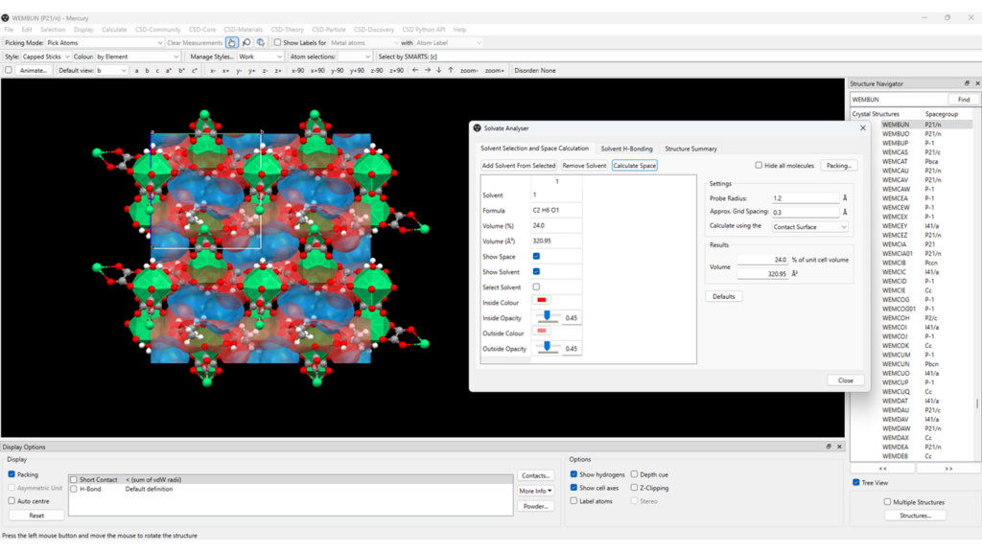Click the magnifier icon beside Clear Measurements
This screenshot has width=982, height=552.
tap(246, 43)
